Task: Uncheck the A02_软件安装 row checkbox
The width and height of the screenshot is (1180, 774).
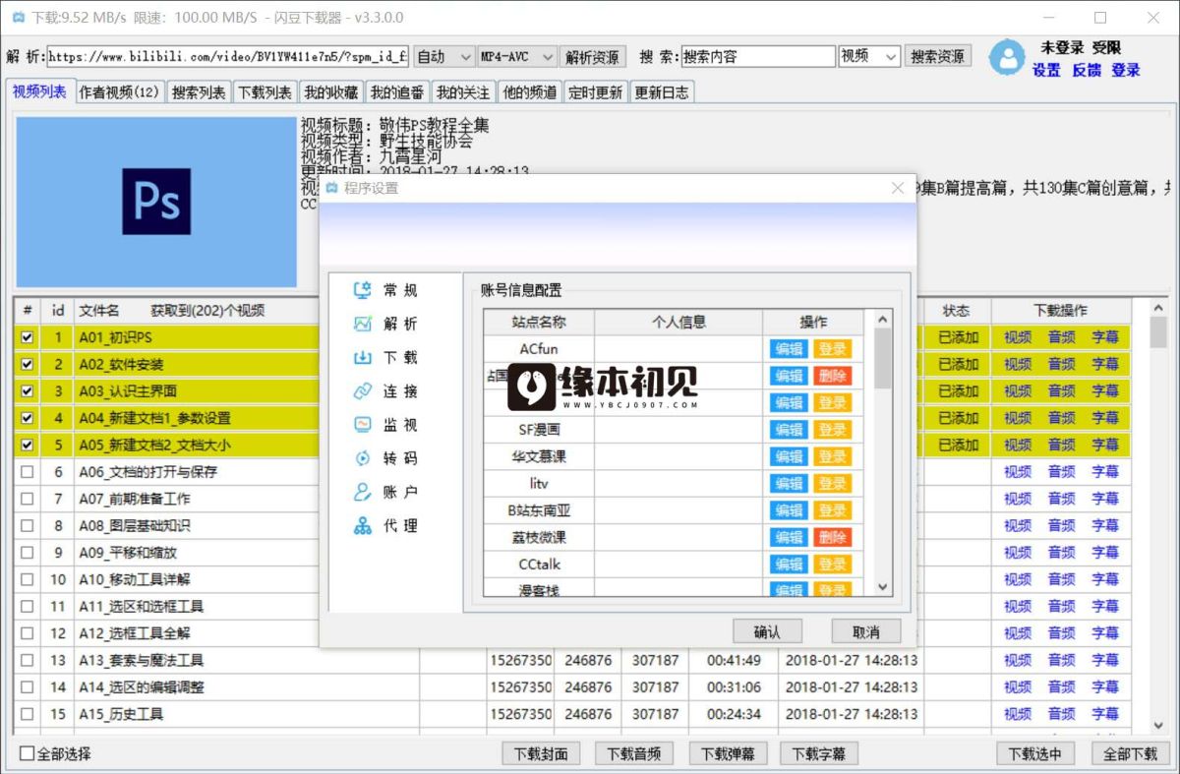Action: click(x=28, y=364)
